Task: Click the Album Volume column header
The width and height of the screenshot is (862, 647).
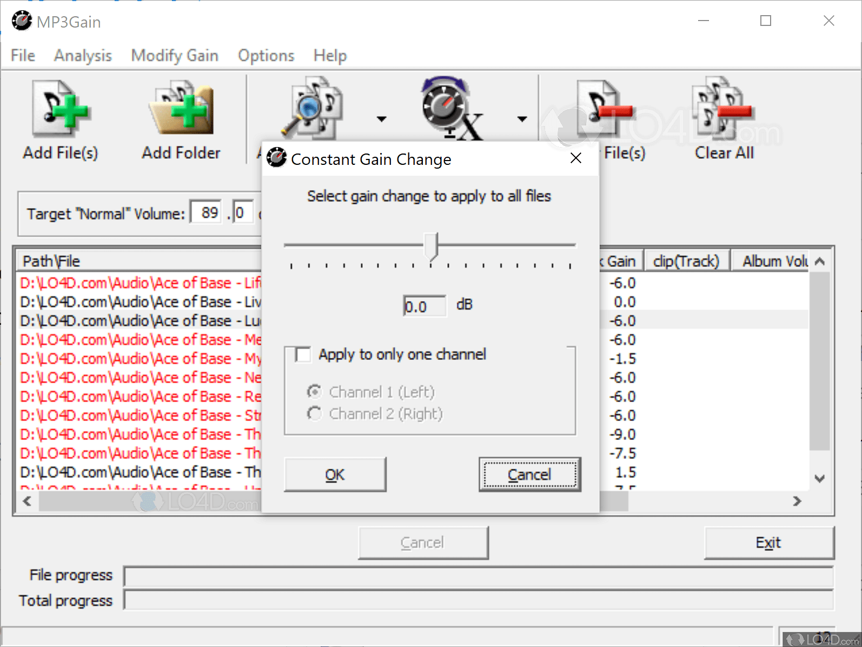Action: [x=770, y=261]
